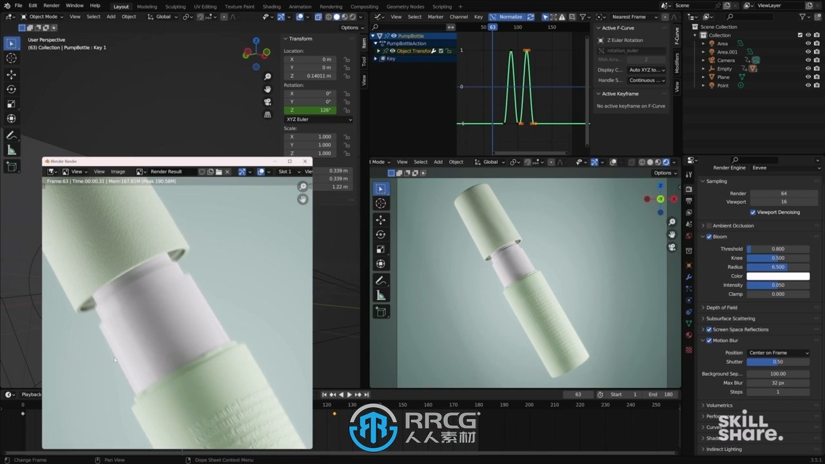Select the Select Box tool in left viewport
The height and width of the screenshot is (464, 825).
click(x=12, y=43)
